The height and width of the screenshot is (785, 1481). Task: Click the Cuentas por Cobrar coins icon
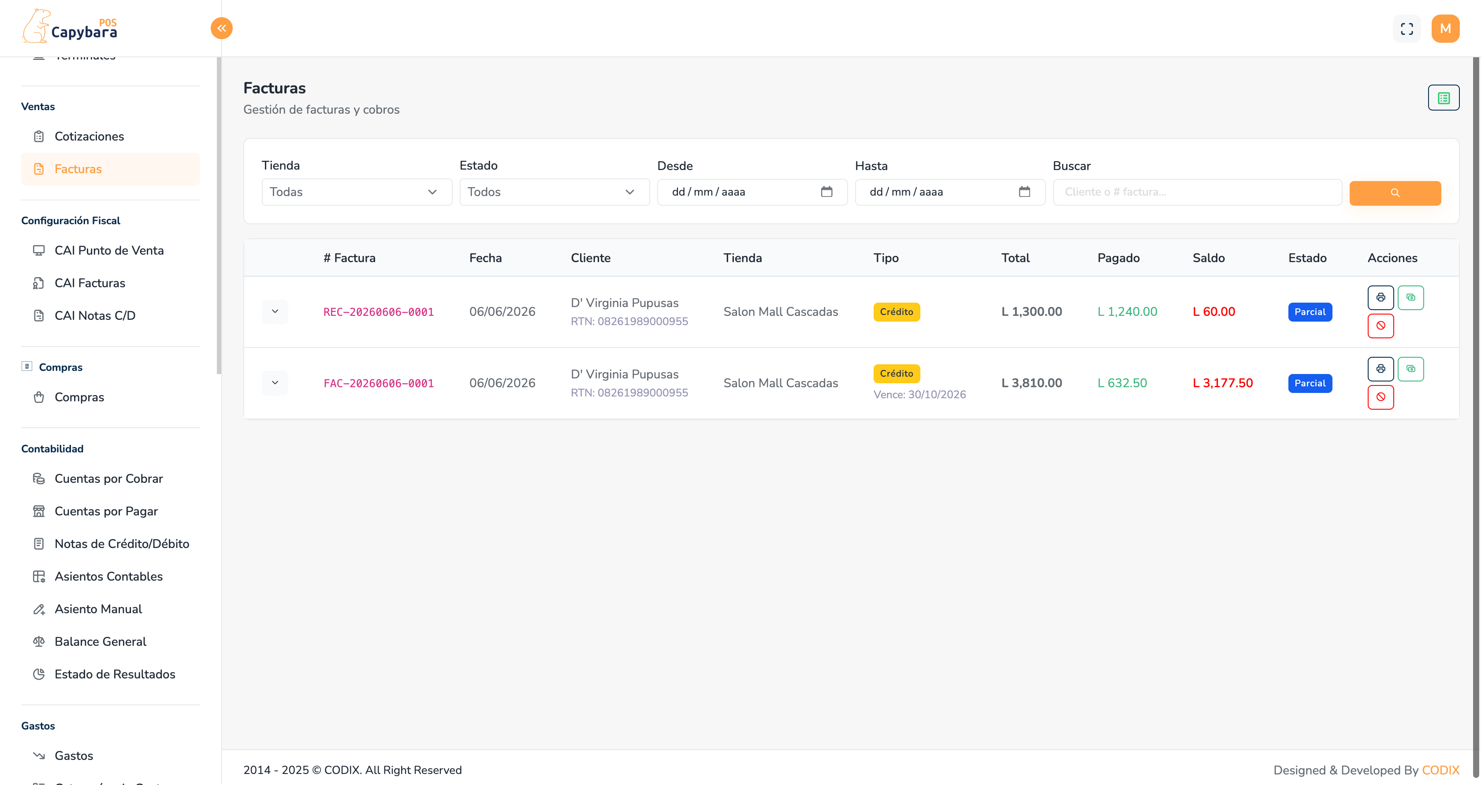tap(38, 479)
